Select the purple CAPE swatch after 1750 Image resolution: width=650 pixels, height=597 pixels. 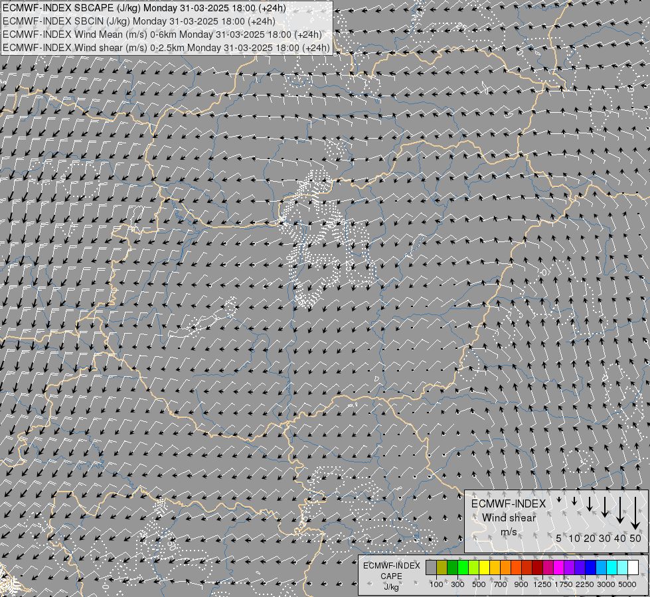pos(569,567)
